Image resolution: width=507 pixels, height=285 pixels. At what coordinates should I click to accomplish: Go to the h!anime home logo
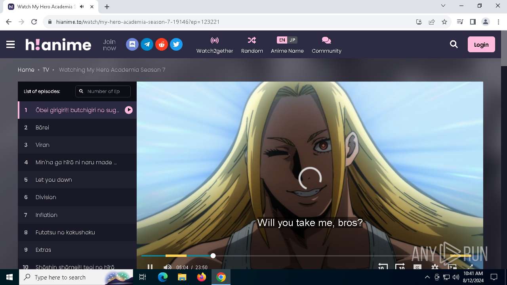(x=58, y=45)
